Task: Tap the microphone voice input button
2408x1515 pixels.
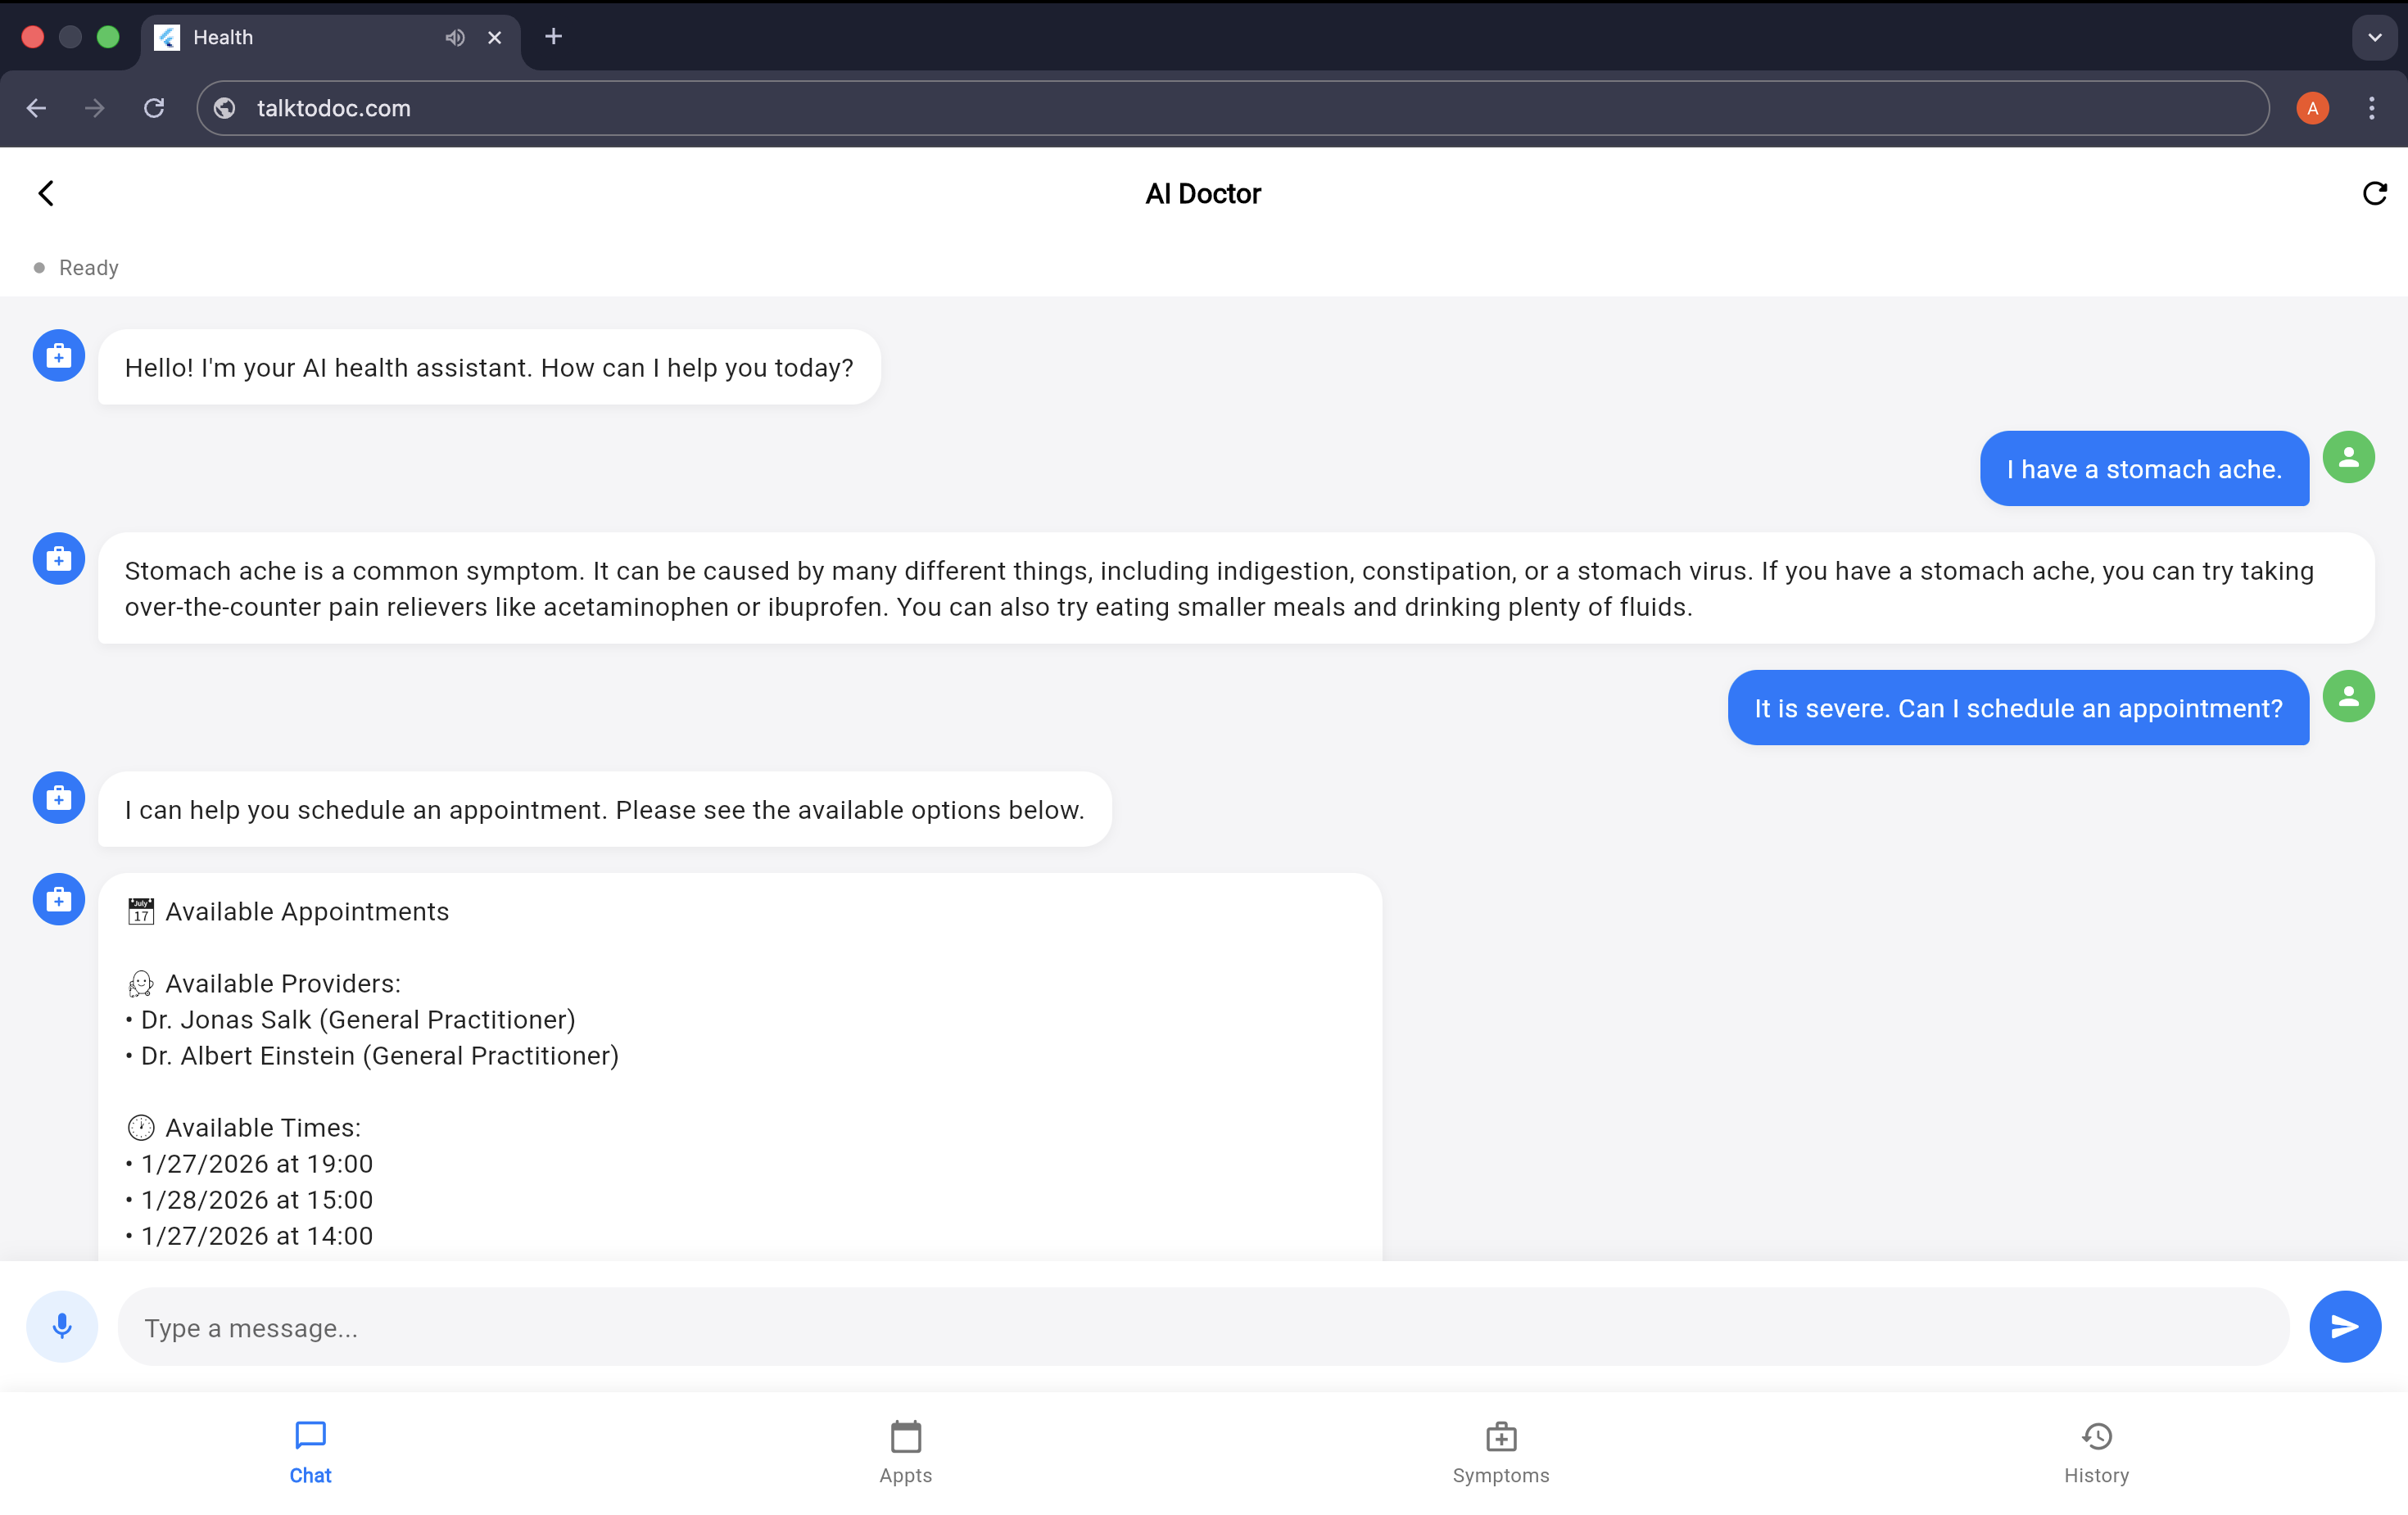Action: [x=62, y=1326]
